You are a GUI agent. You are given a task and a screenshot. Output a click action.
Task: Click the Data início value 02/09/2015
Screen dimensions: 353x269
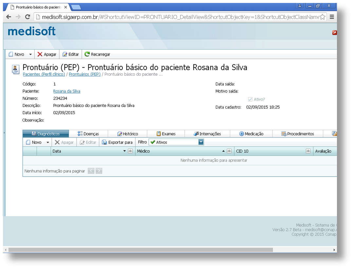pos(64,113)
